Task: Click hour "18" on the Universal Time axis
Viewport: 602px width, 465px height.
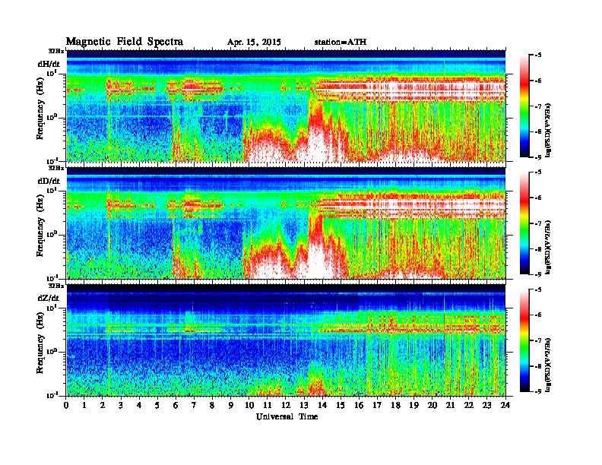Action: tap(395, 406)
